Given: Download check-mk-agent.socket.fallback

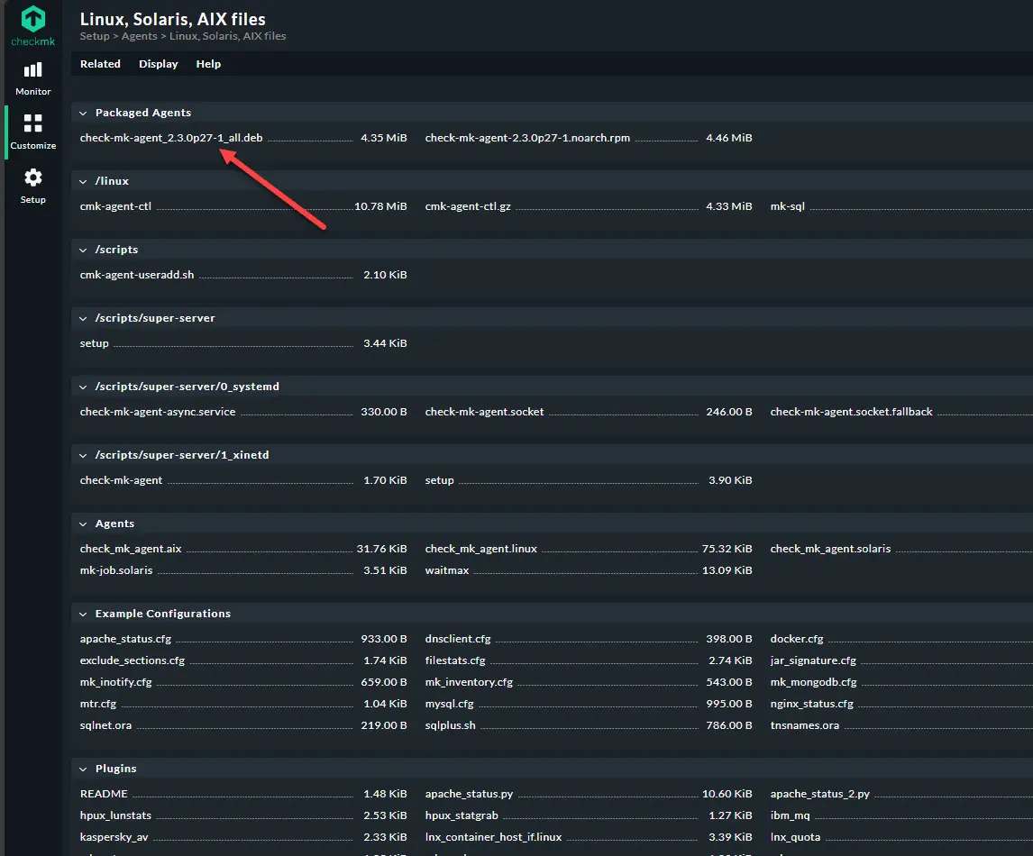Looking at the screenshot, I should tap(851, 412).
